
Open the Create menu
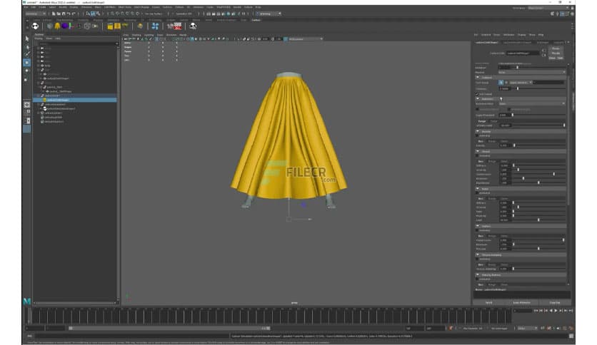click(42, 7)
